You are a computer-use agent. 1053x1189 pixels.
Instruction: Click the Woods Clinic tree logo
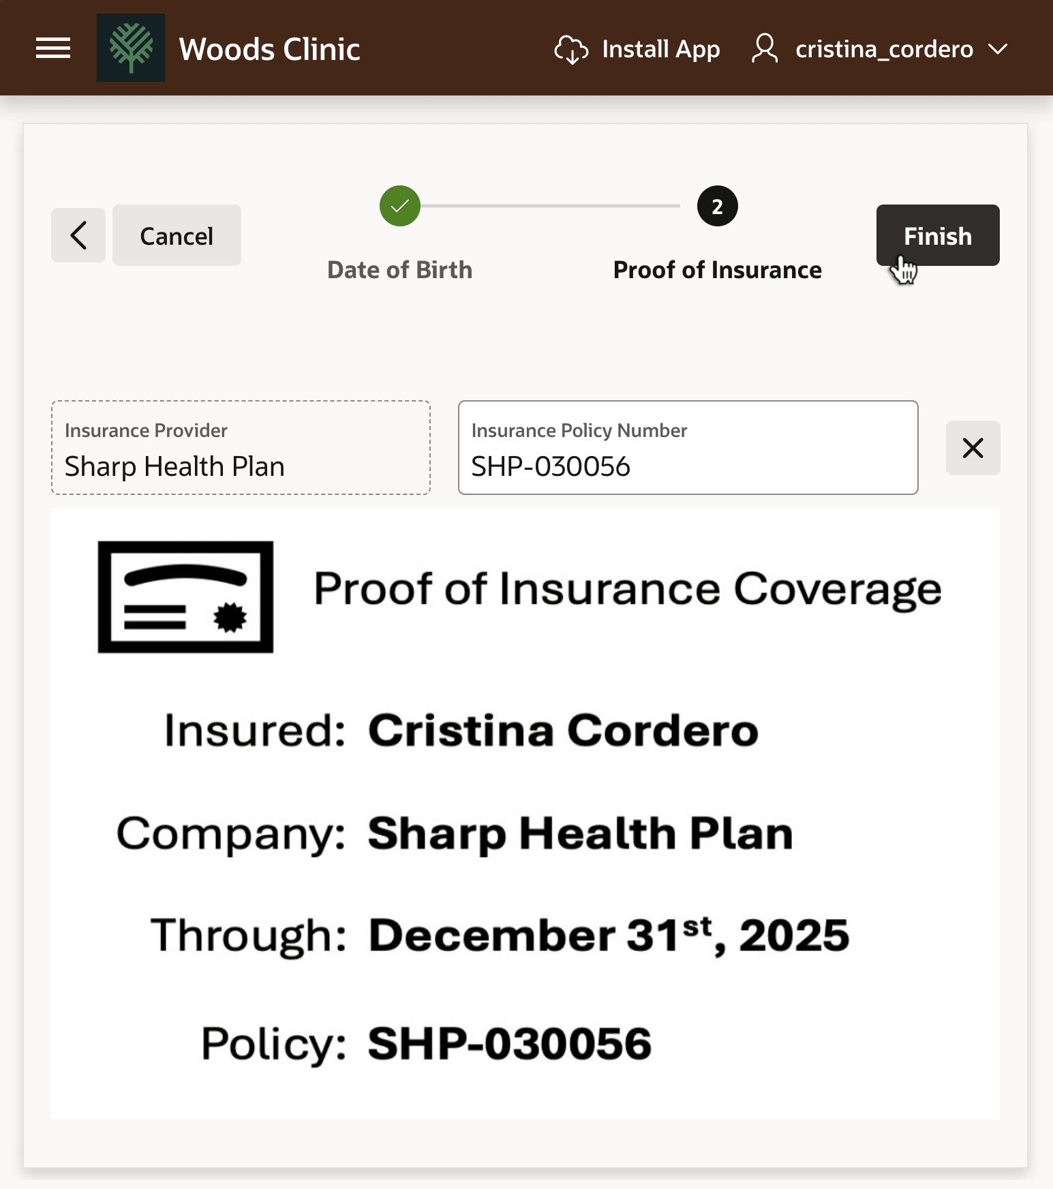point(131,48)
